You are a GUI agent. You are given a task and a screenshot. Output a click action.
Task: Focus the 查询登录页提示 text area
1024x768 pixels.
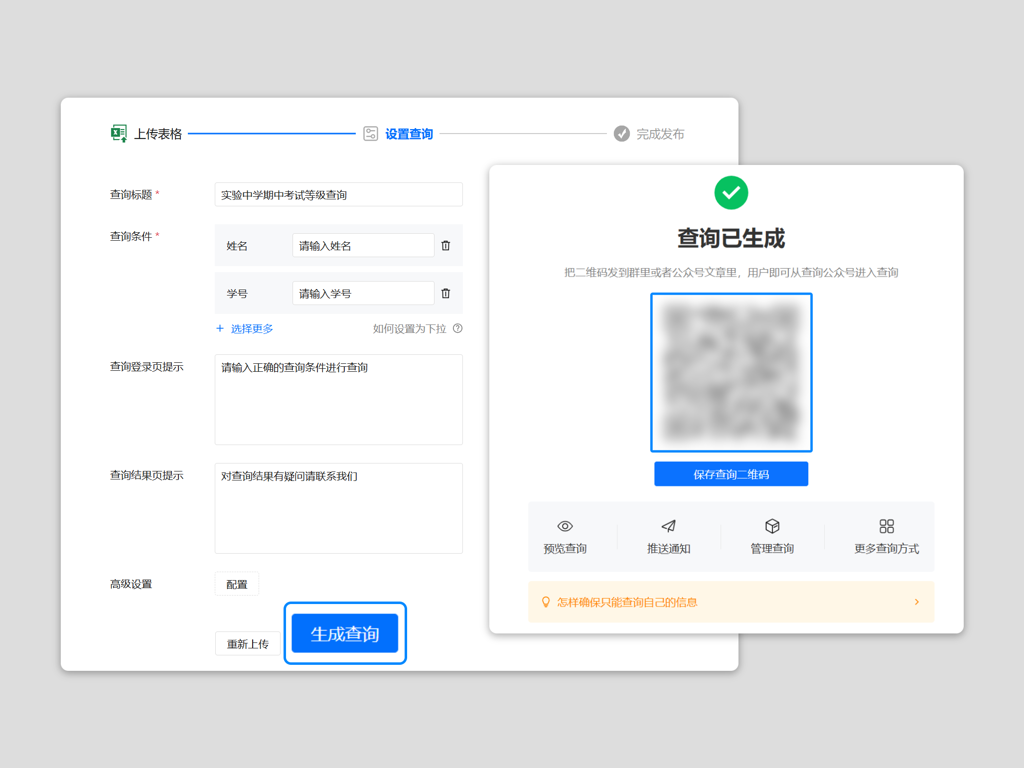pos(339,400)
